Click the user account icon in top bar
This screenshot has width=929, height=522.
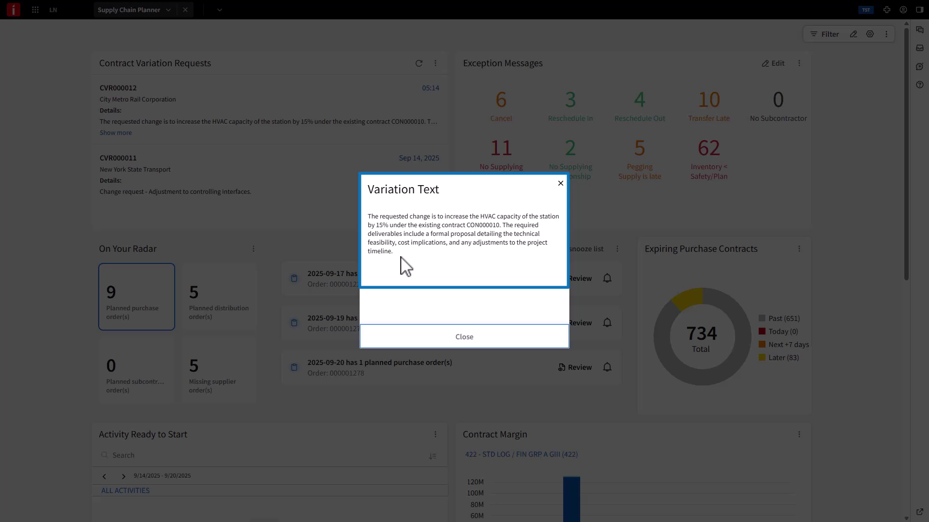(903, 10)
